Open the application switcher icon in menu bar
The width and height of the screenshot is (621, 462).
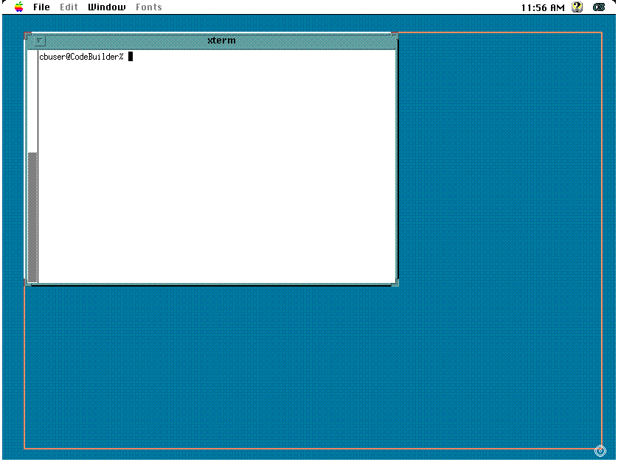[x=599, y=7]
